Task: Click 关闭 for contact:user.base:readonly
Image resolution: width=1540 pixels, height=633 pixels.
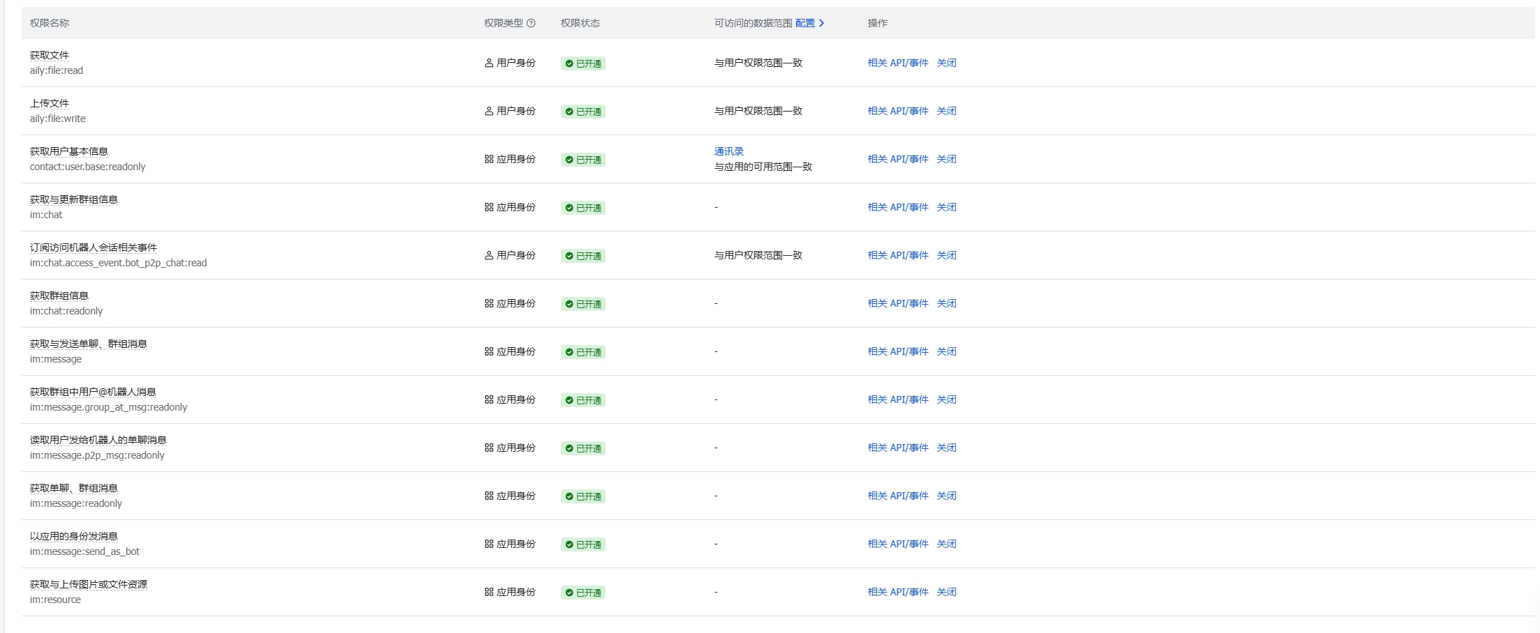Action: pyautogui.click(x=946, y=159)
